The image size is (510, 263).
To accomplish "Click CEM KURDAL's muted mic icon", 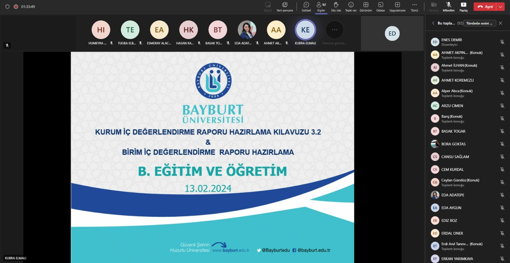I will pyautogui.click(x=502, y=170).
